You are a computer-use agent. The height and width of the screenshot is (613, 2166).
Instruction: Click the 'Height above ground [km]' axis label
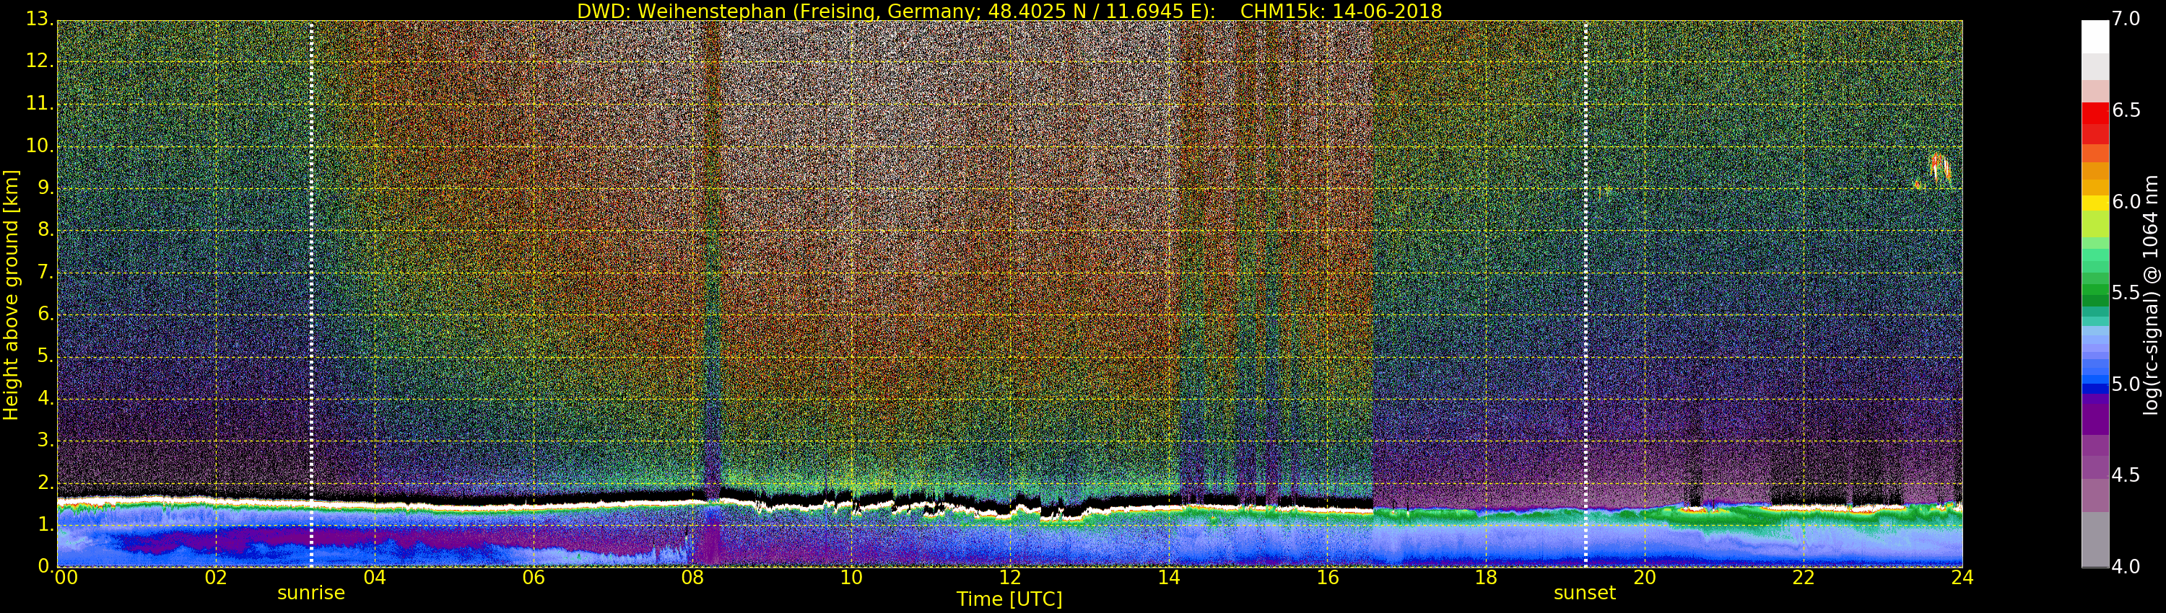click(x=11, y=294)
